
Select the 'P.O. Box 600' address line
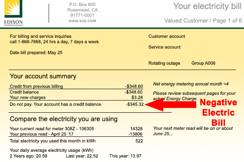82,4
